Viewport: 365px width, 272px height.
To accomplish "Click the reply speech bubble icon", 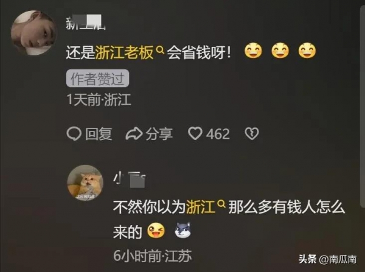I will [x=74, y=134].
